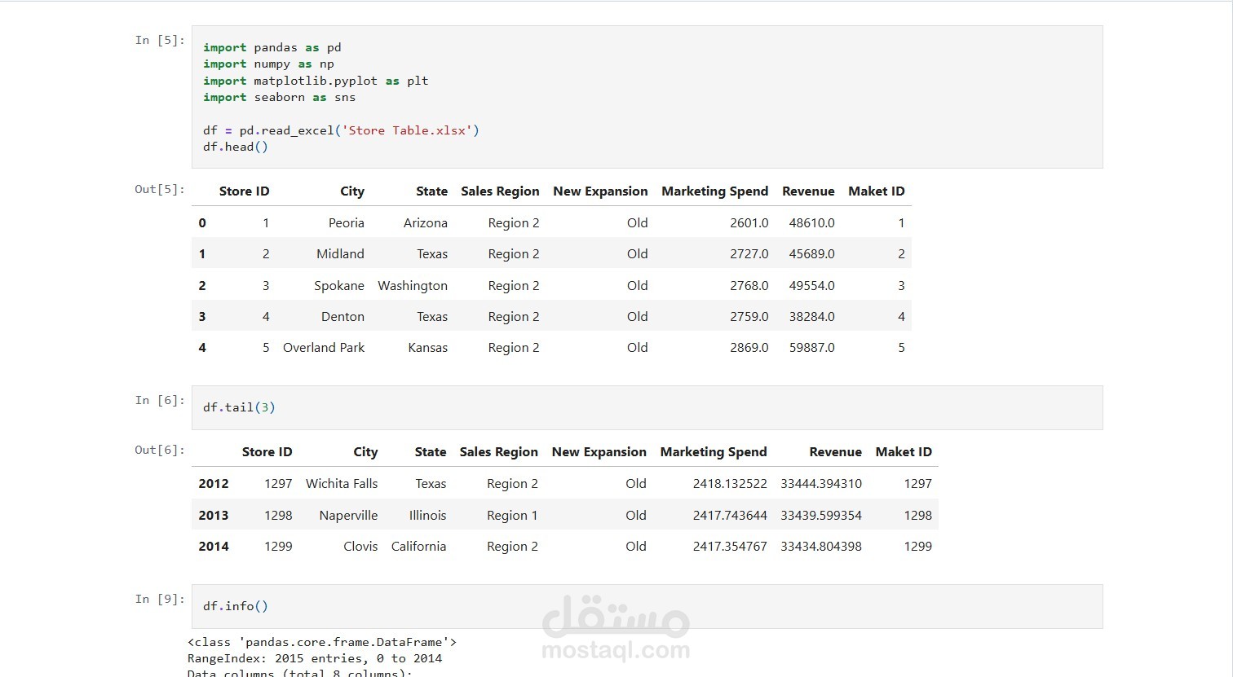The width and height of the screenshot is (1233, 677).
Task: Click the Marketing Spend column header
Action: [714, 191]
